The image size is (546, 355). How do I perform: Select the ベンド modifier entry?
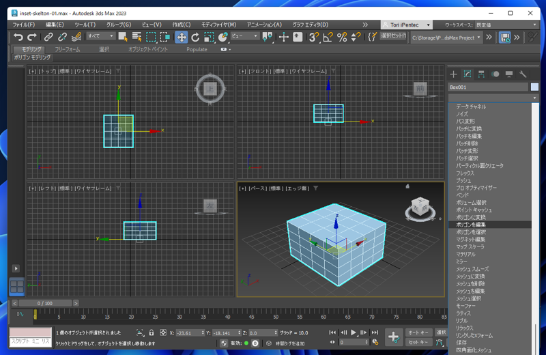coord(489,195)
